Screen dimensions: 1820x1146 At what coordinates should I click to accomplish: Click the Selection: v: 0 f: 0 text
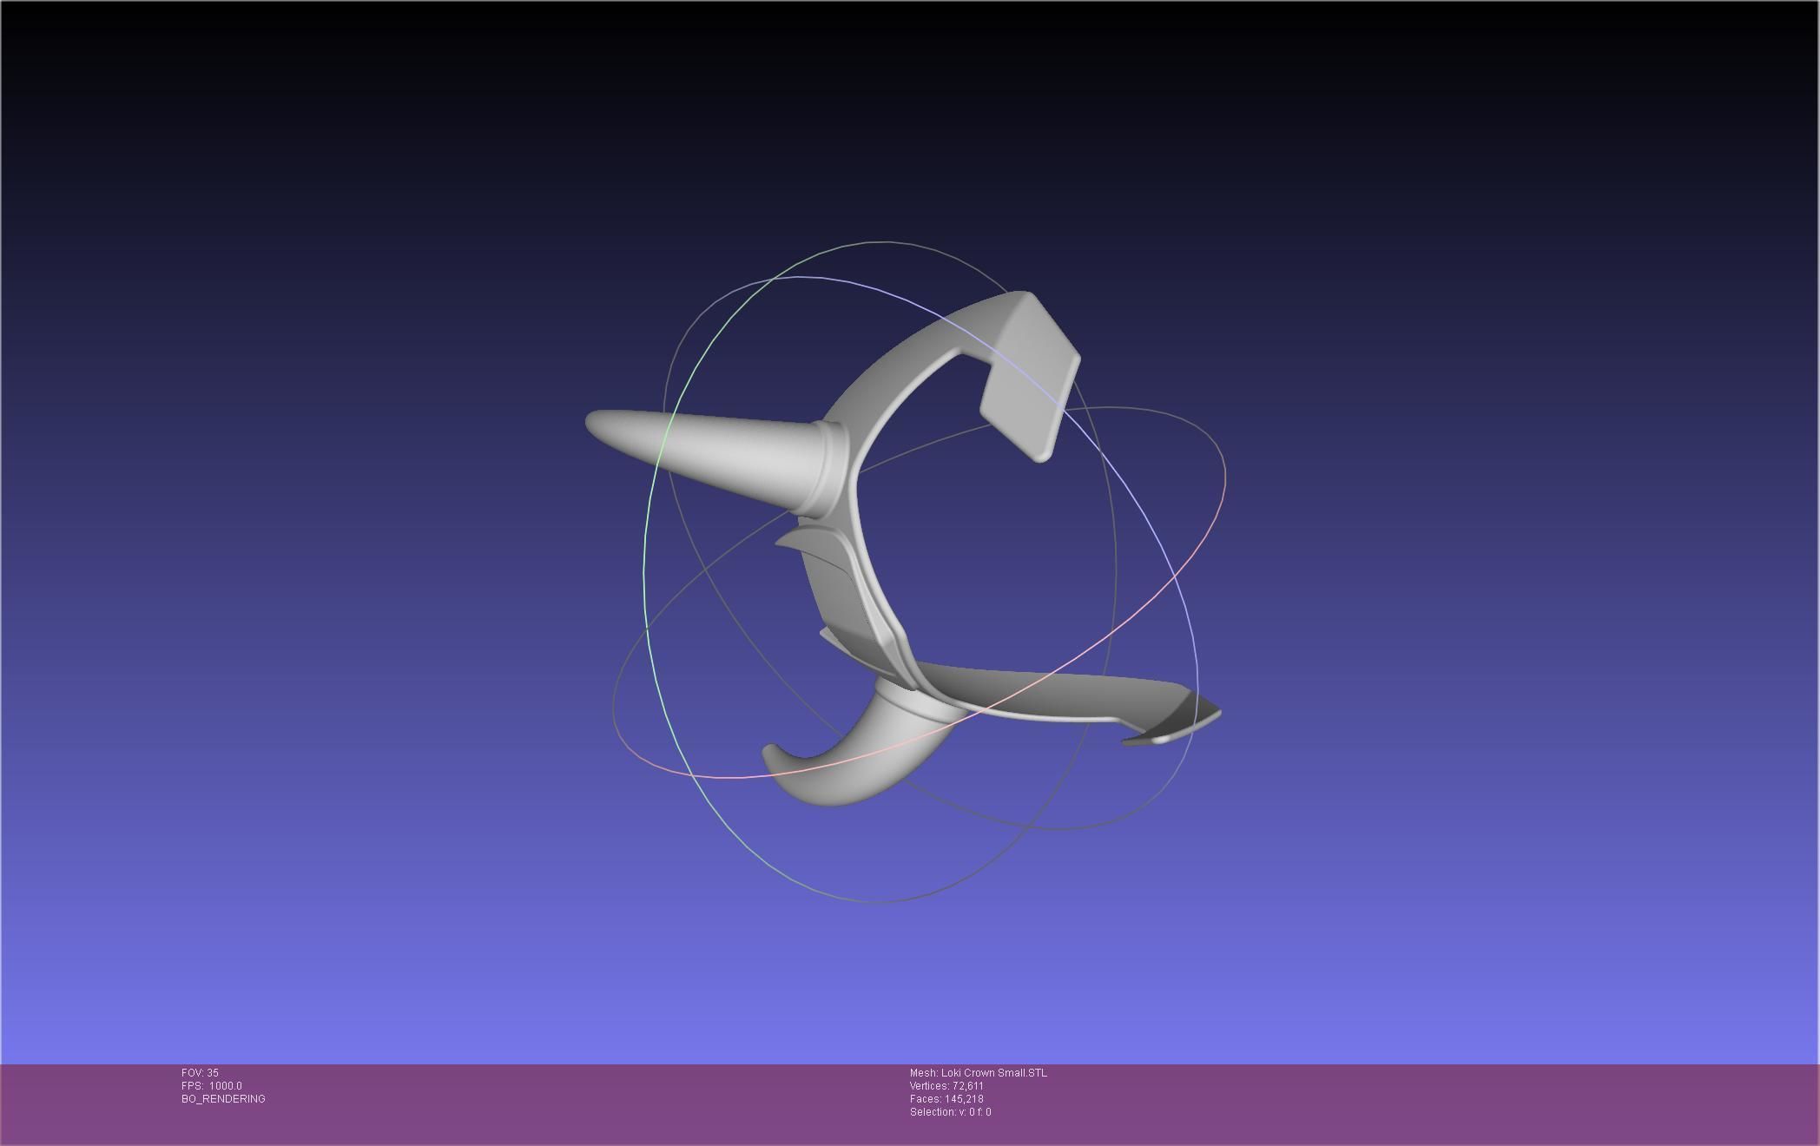950,1112
